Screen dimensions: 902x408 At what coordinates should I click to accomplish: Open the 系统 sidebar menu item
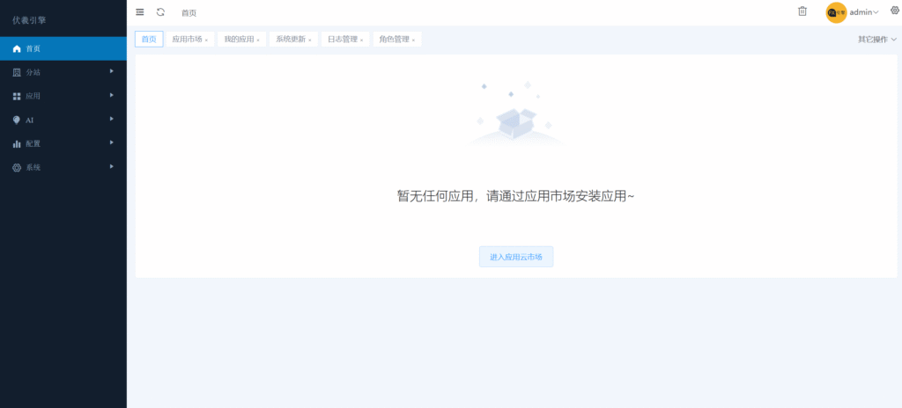coord(63,168)
